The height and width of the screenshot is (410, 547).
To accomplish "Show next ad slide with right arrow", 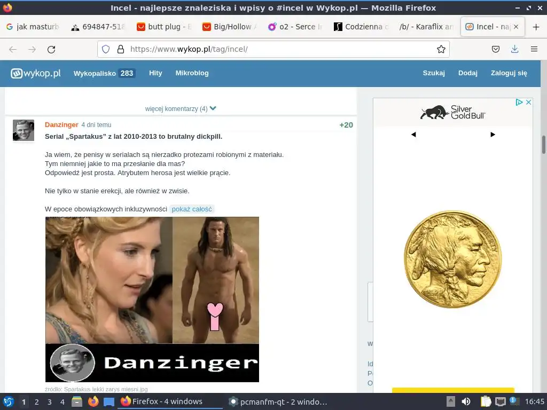I will 493,135.
